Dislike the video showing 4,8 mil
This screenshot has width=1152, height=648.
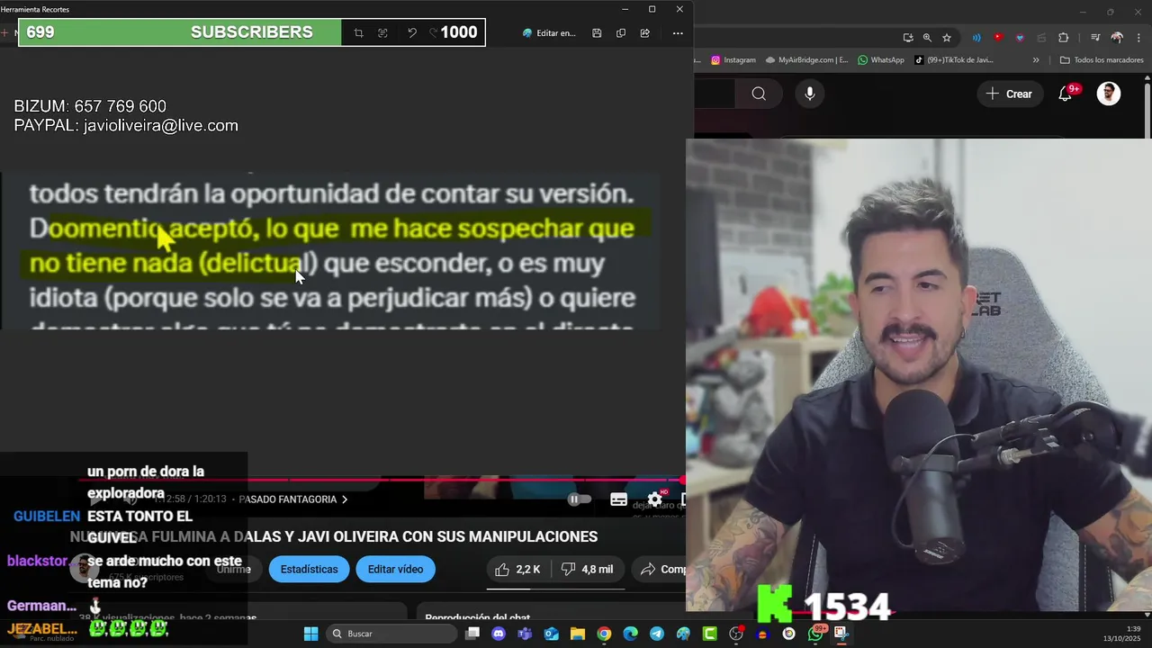(587, 569)
